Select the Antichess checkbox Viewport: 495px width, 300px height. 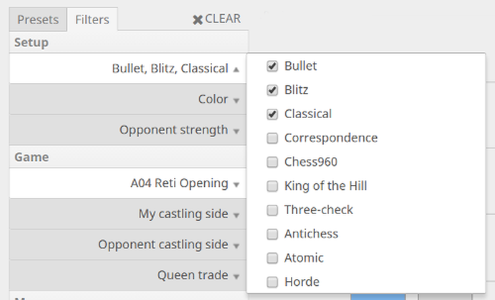point(272,234)
